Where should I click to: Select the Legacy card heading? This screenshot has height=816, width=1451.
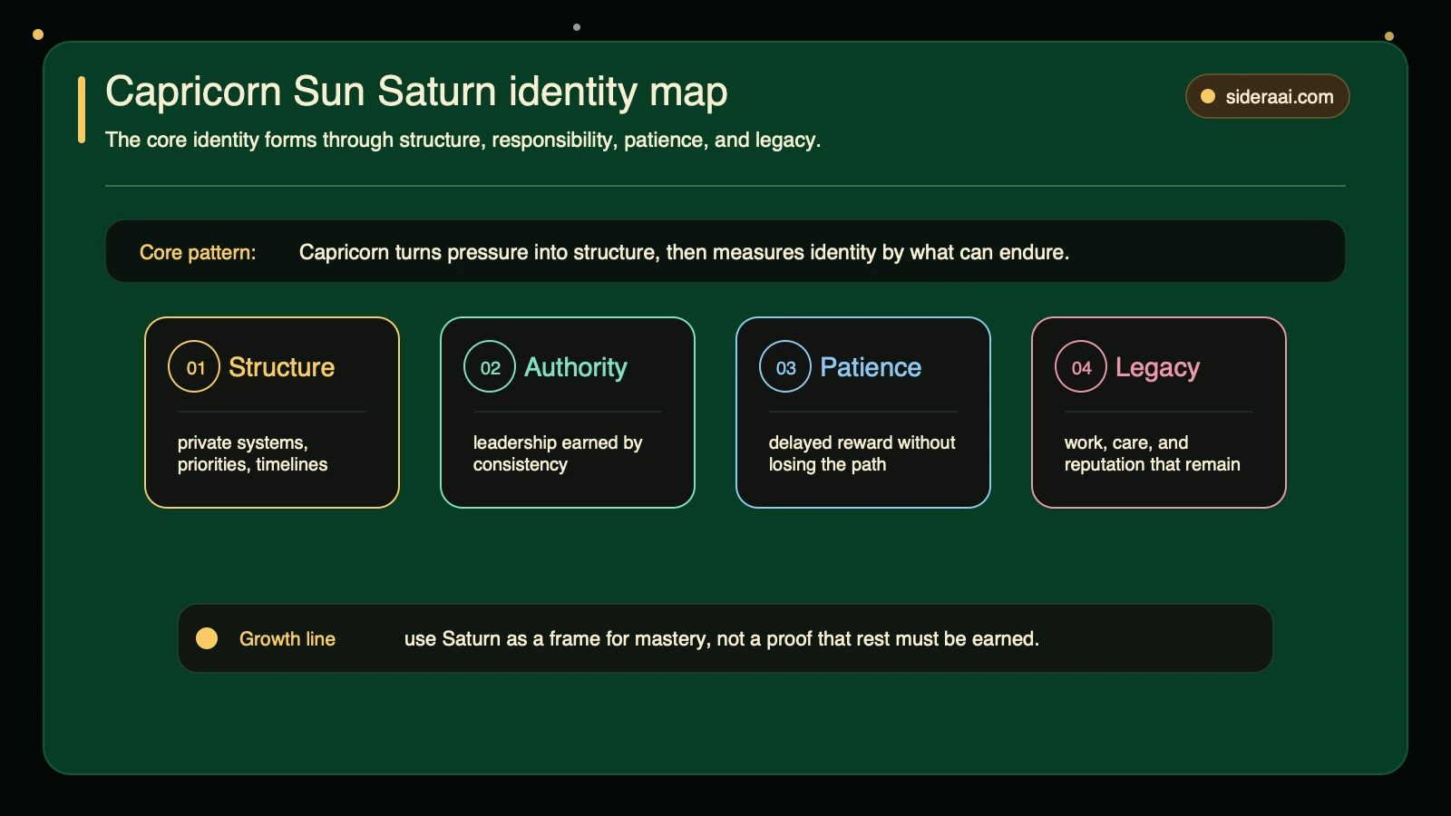point(1157,368)
